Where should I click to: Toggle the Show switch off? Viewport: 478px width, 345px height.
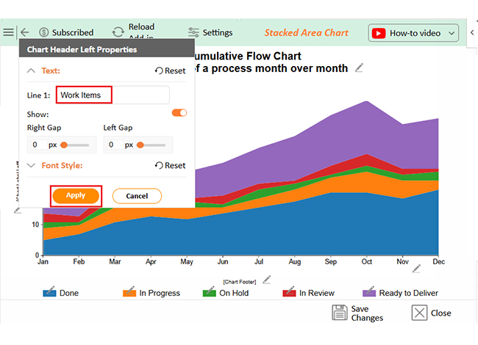point(179,113)
